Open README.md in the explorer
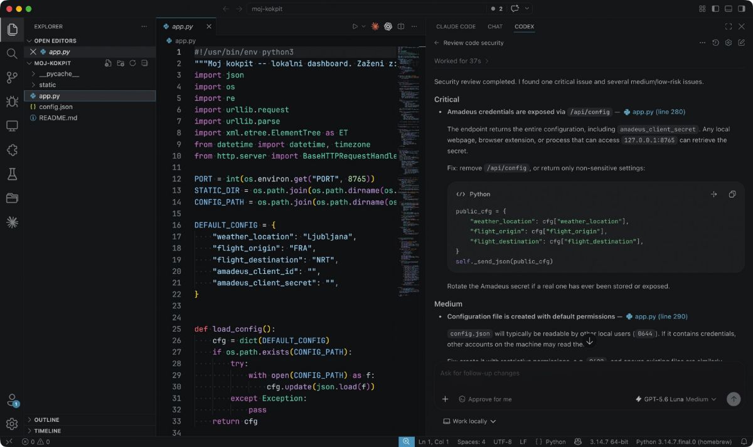This screenshot has width=753, height=447. coord(90,117)
